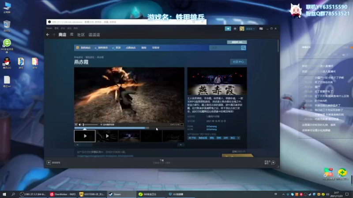
Task: Enter trailer fullscreen mode icon
Action: pos(182,125)
